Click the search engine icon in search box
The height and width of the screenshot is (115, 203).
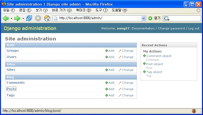coord(166,18)
